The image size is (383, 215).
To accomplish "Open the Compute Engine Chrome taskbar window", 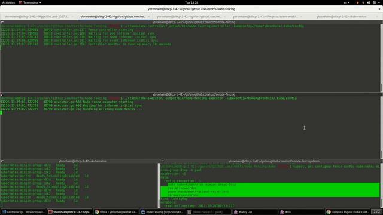I will [348, 212].
